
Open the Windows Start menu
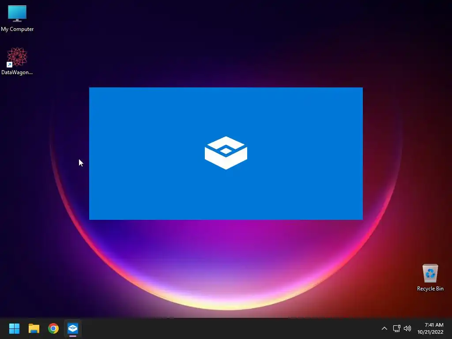14,328
